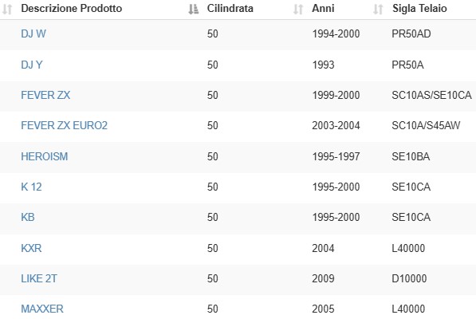Screen dimensions: 476x319
Task: Select the SC10AS/SE10CA frame code cell
Action: click(x=431, y=95)
